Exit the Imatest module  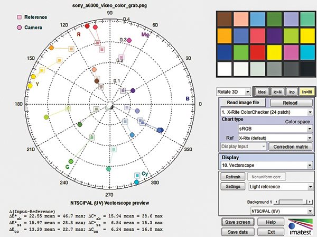pyautogui.click(x=271, y=232)
